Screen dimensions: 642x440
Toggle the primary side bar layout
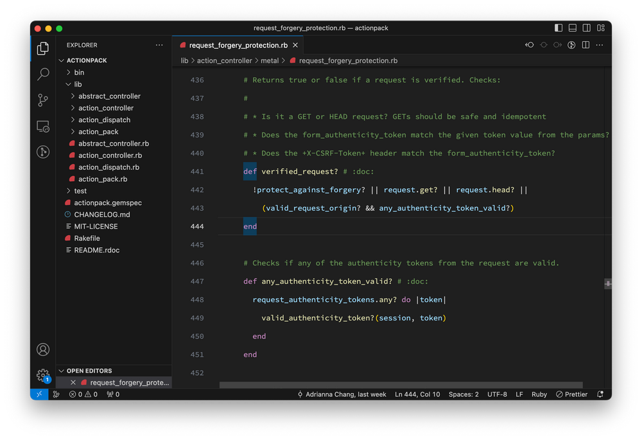(559, 28)
